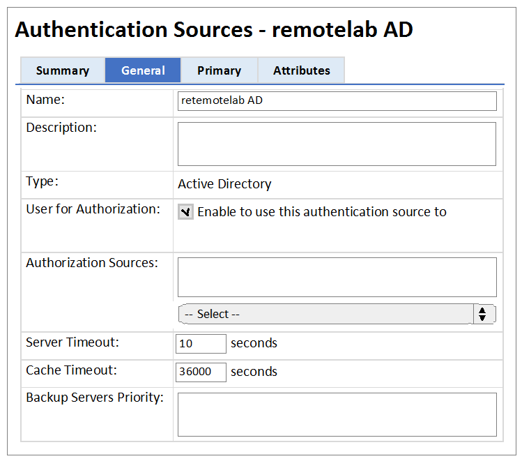Click the Authentication Sources page heading
The image size is (522, 461).
(214, 30)
